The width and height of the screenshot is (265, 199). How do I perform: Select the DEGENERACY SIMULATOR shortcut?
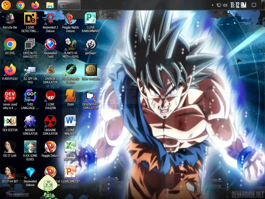(x=91, y=101)
